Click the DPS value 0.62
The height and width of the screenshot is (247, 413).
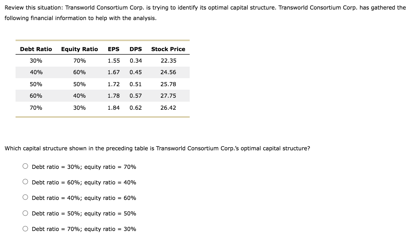(x=135, y=107)
